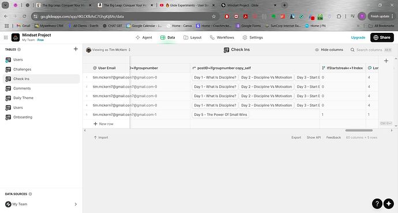This screenshot has height=213, width=398.
Task: Open the apps grid icon
Action: coord(6,37)
